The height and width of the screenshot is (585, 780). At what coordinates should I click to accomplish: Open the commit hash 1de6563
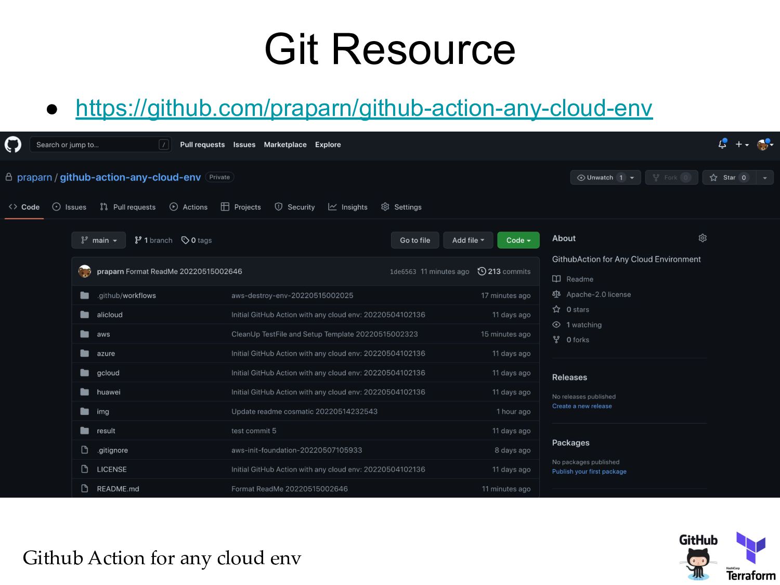pyautogui.click(x=403, y=271)
